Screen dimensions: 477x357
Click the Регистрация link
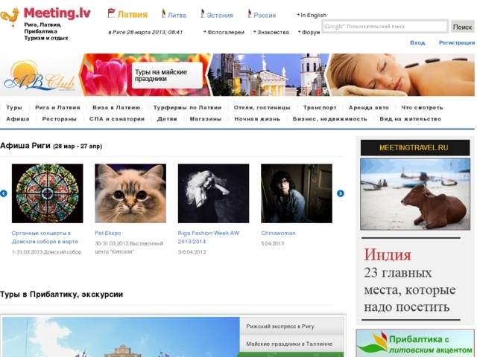pyautogui.click(x=456, y=42)
